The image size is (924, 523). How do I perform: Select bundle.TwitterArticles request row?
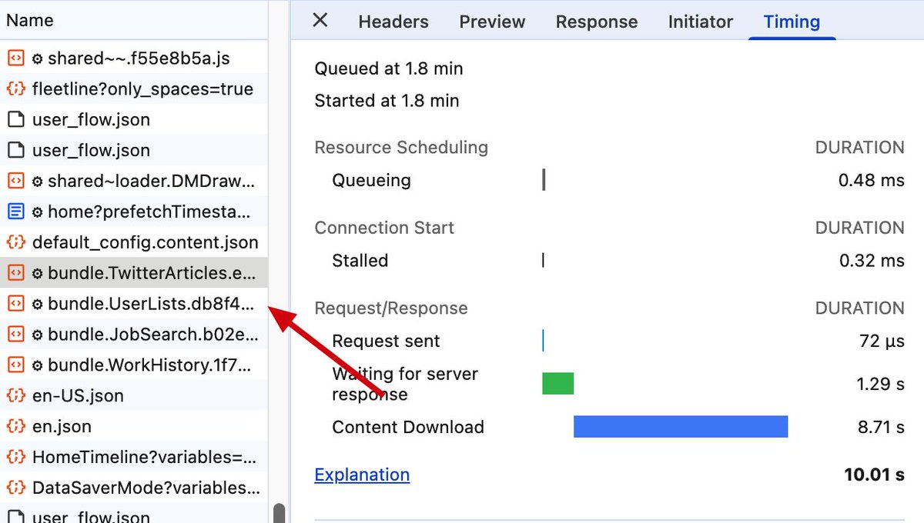134,273
